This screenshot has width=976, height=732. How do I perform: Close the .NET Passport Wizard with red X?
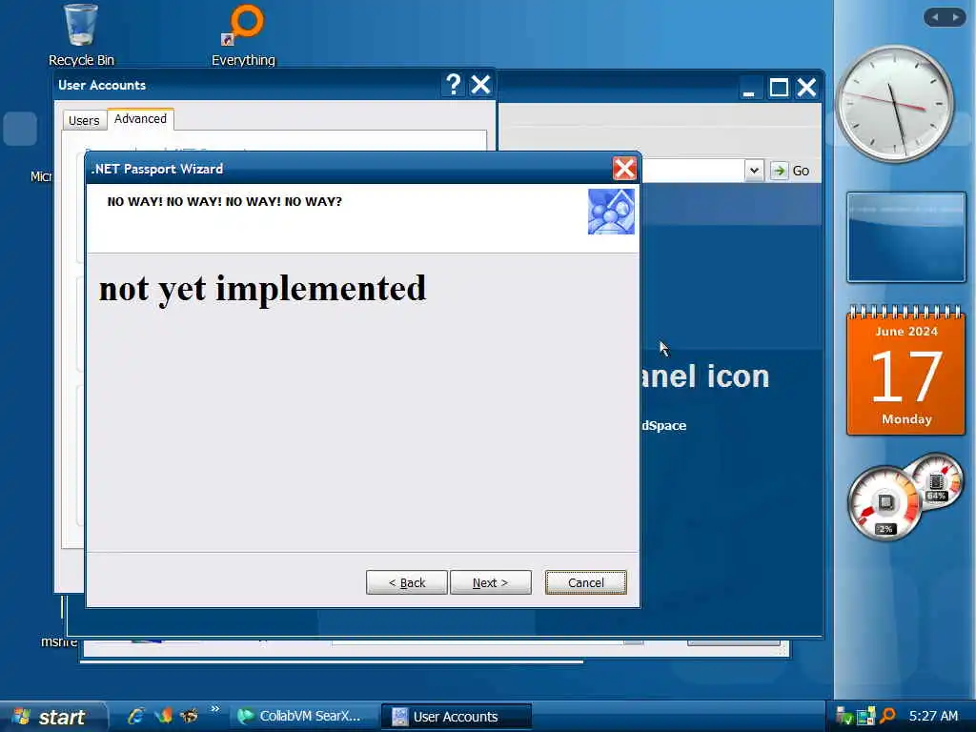tap(623, 168)
